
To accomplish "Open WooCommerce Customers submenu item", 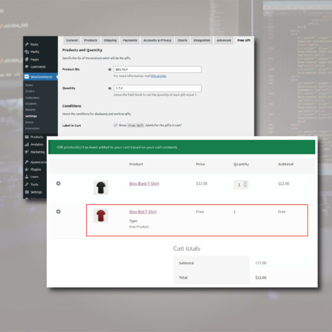I will tap(33, 98).
